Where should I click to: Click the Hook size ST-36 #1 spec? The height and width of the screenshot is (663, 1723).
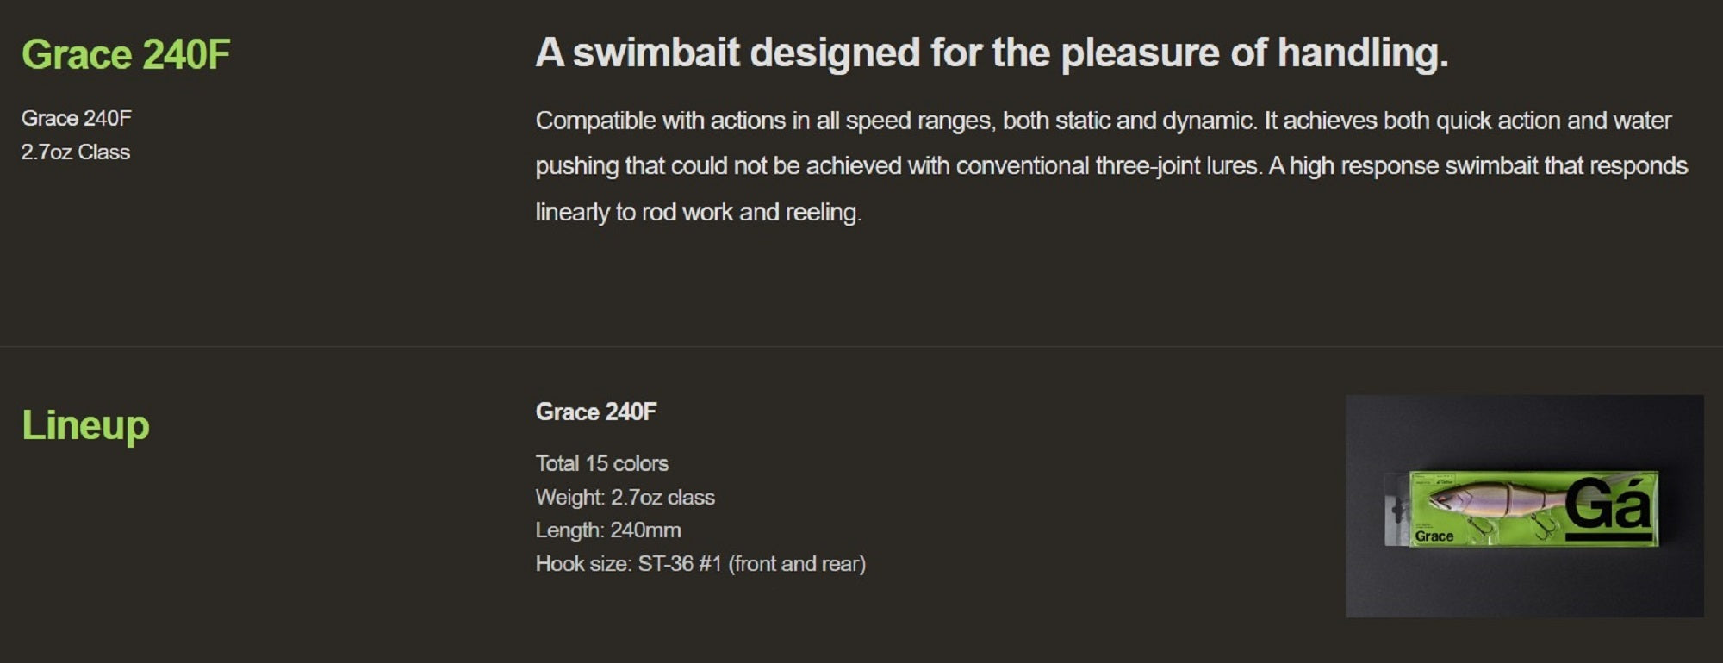pyautogui.click(x=700, y=564)
